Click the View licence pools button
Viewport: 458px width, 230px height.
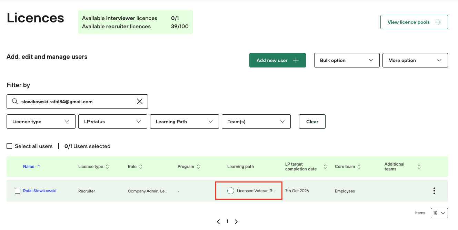(414, 22)
